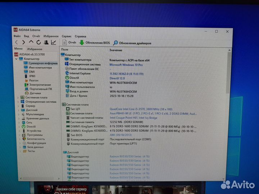Click the База данных database icon
Screen dimensions: 259x194
click(x=24, y=147)
